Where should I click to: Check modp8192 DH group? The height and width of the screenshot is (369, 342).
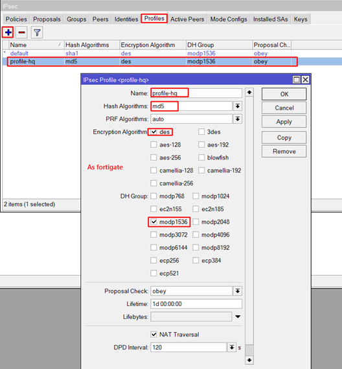coord(196,248)
